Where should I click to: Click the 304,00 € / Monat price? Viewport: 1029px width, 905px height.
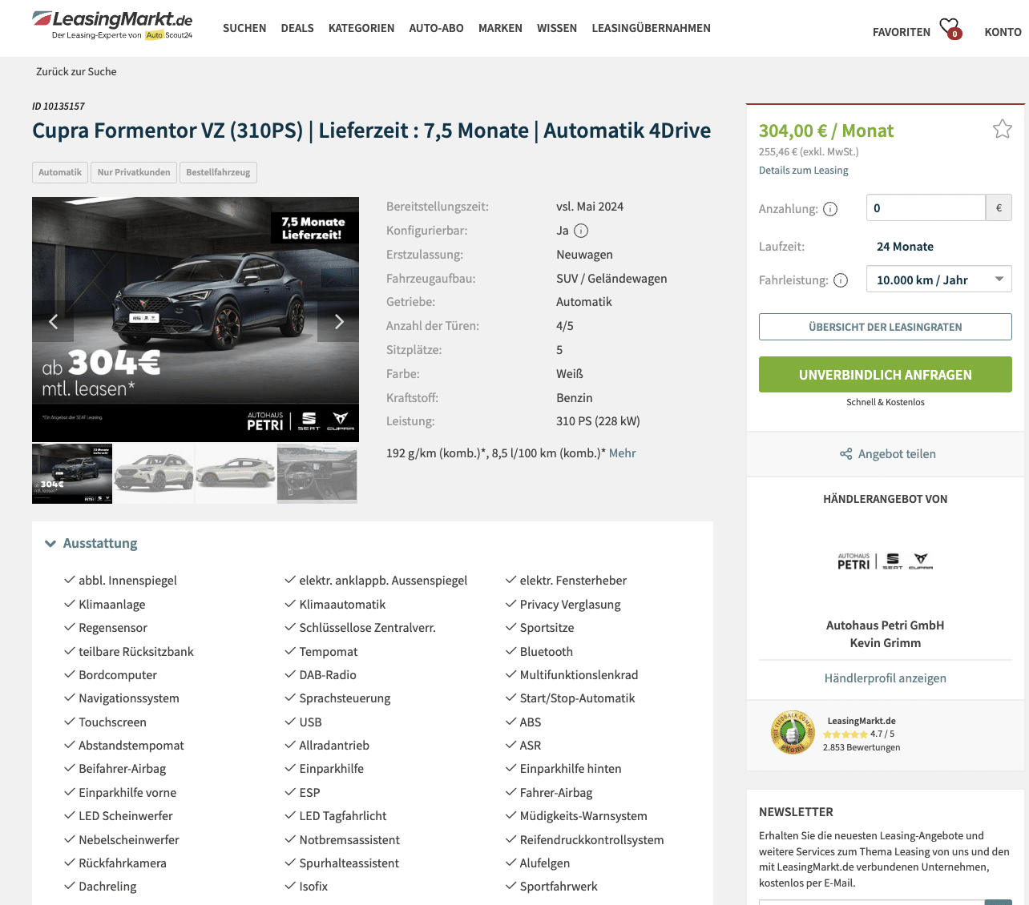click(x=826, y=131)
